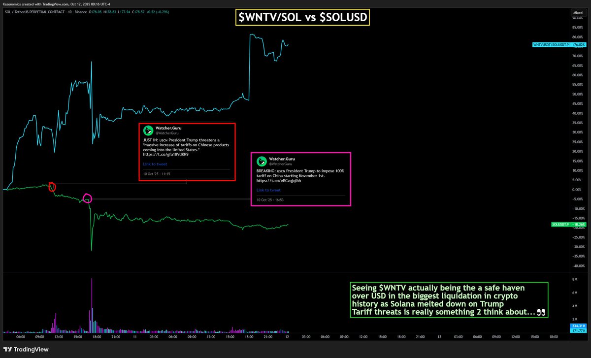
Task: Click the t.co/gfa18VdKR9 URL in red tweet
Action: click(165, 154)
